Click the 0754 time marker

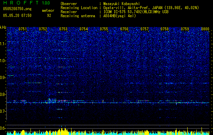pyautogui.click(x=84, y=29)
